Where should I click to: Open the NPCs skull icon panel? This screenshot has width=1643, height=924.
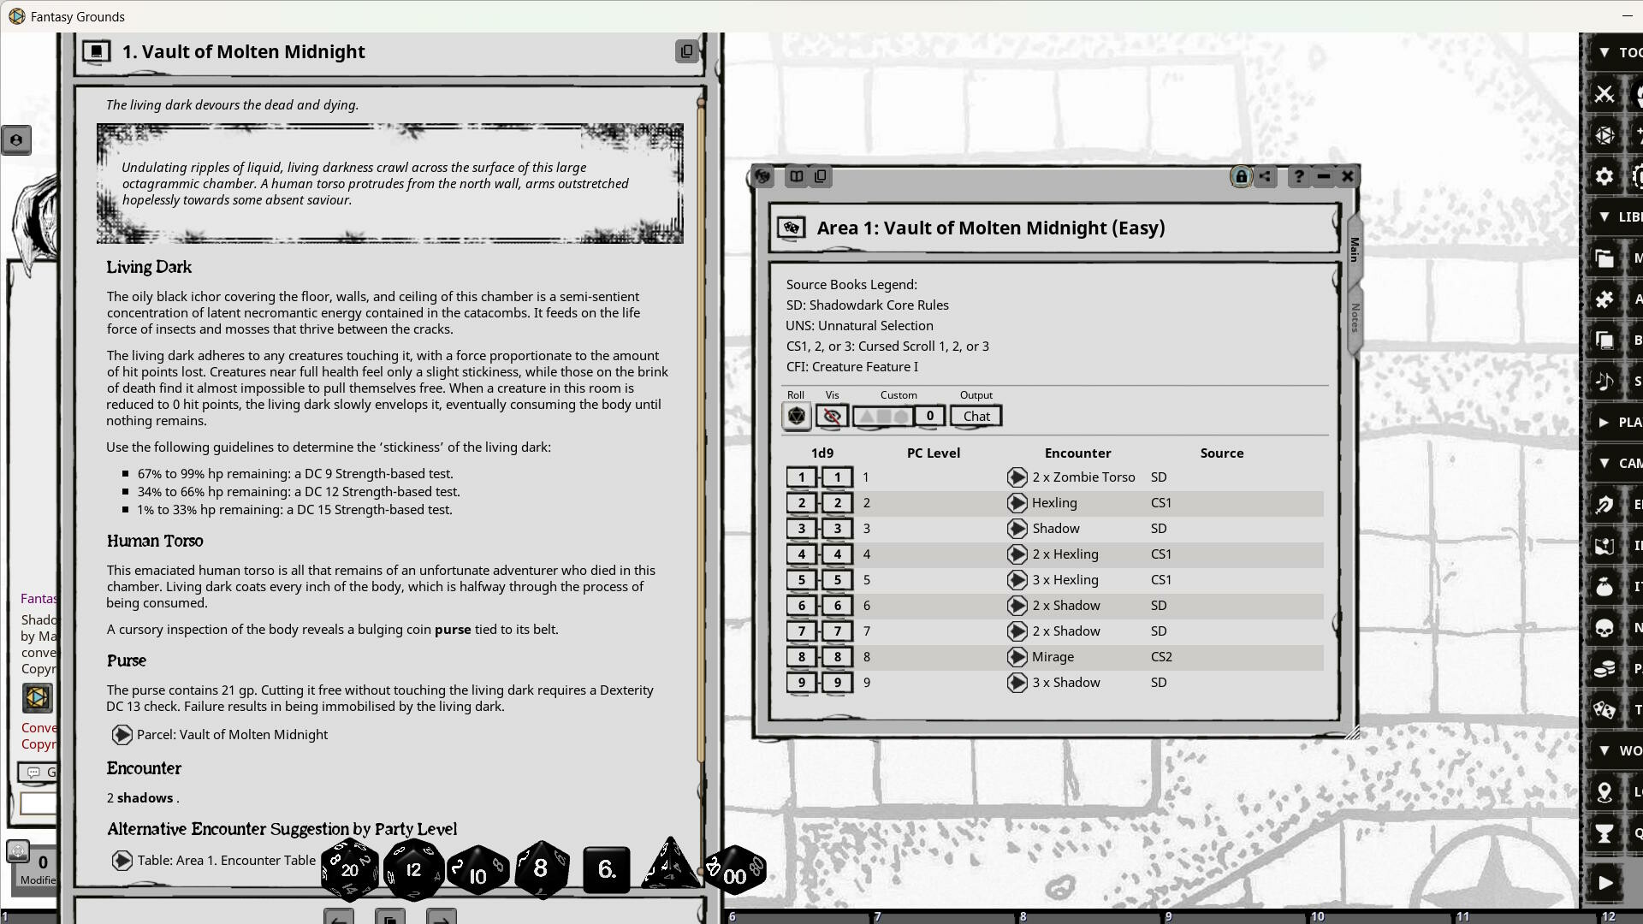[x=1604, y=627]
